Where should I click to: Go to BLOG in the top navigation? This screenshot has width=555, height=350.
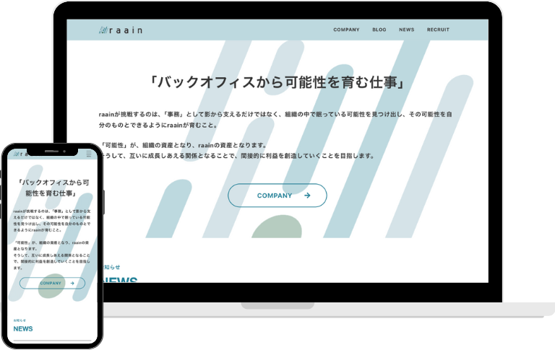(x=379, y=30)
